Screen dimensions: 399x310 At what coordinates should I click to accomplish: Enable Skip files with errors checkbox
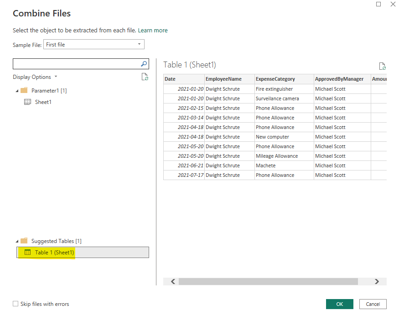click(16, 304)
